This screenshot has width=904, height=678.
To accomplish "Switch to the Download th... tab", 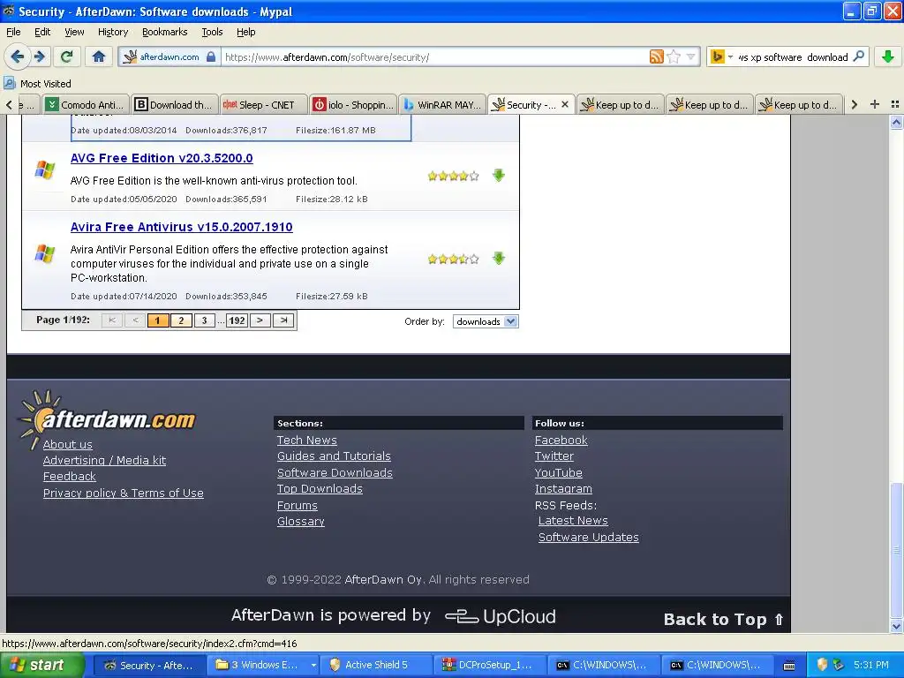I will point(174,104).
